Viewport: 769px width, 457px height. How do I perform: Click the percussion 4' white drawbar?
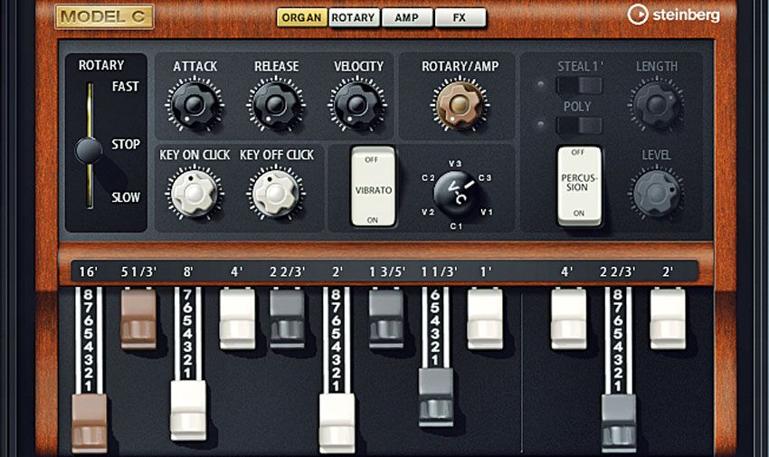click(569, 319)
